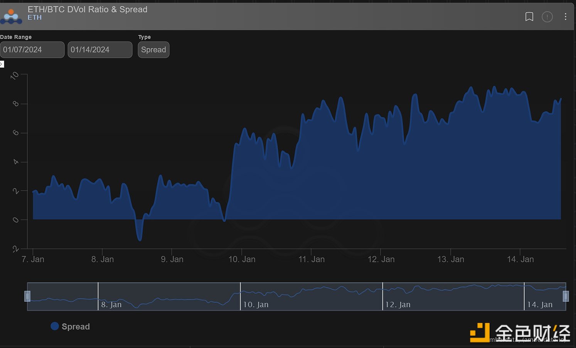Open the three-dot options menu
The image size is (576, 348).
point(565,17)
